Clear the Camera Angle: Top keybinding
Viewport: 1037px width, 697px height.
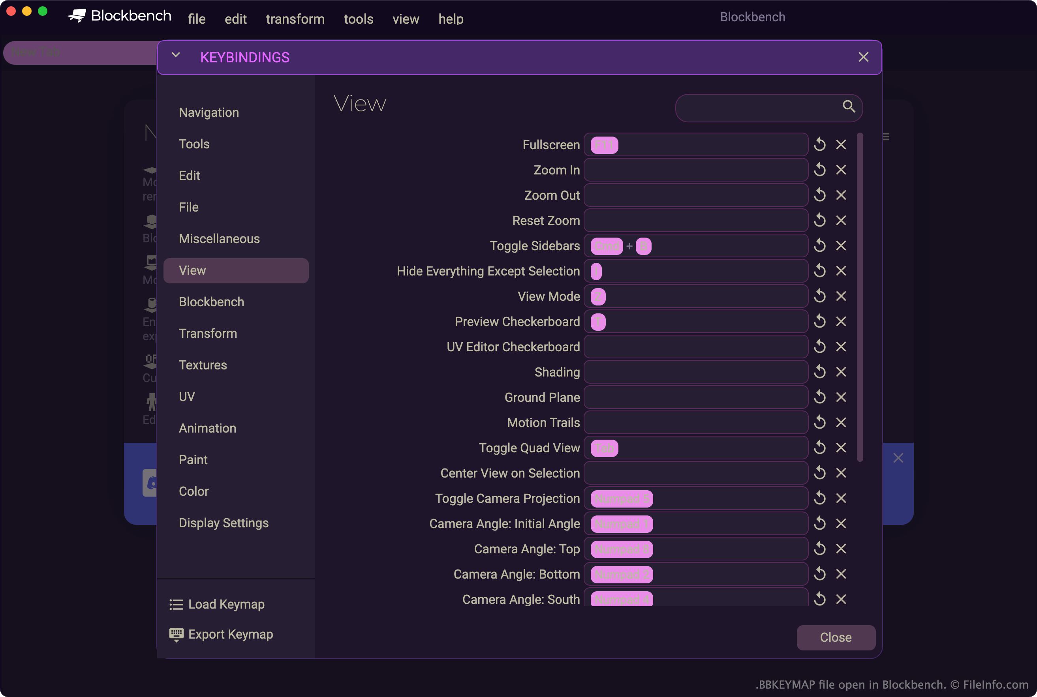point(841,549)
